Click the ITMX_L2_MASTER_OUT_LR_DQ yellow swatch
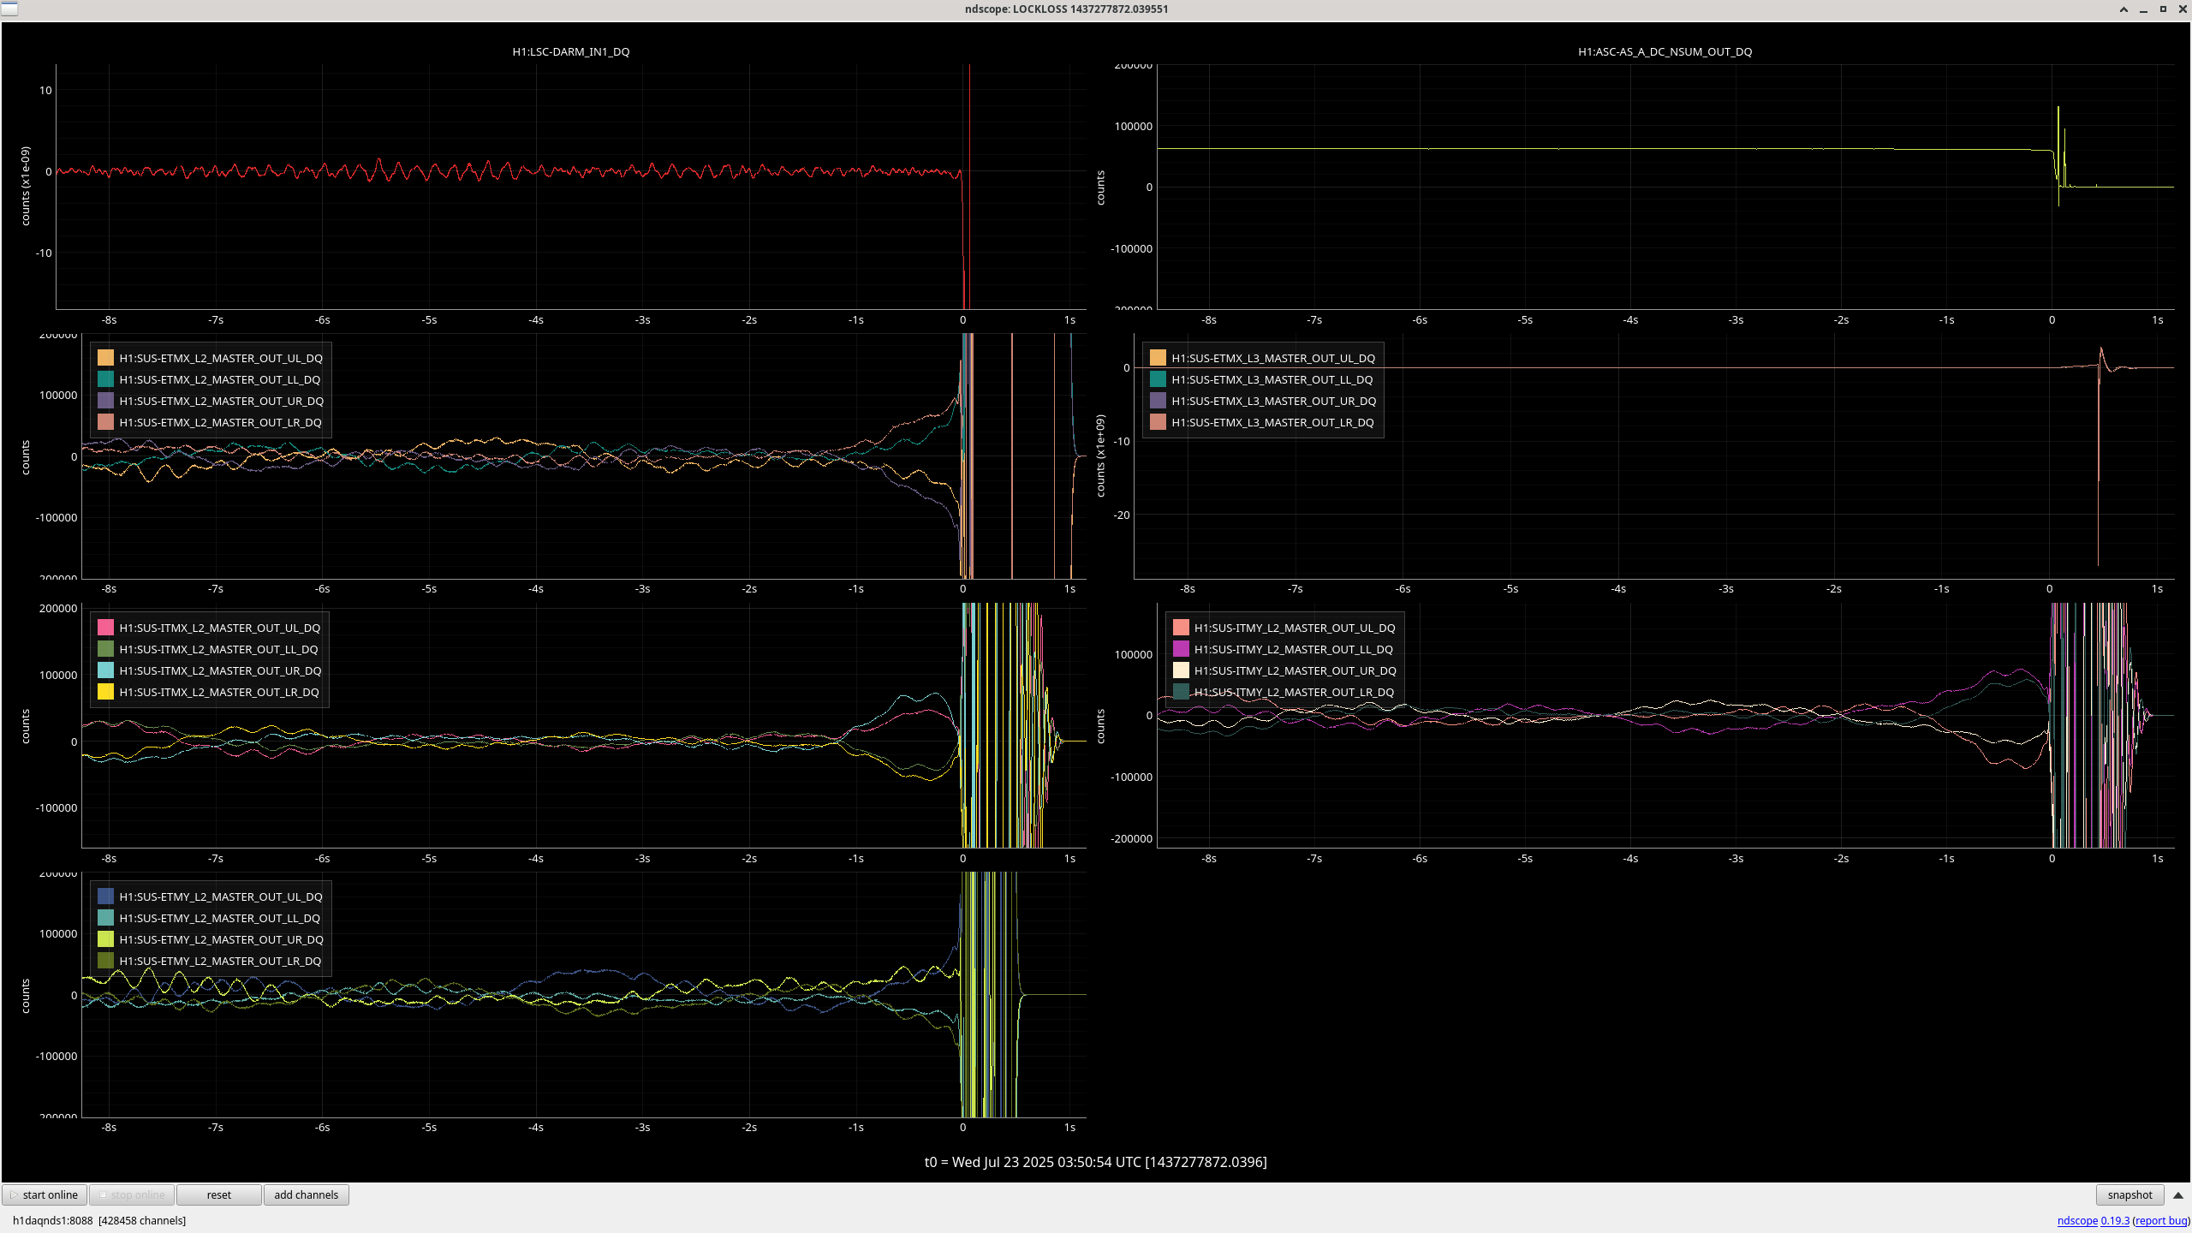Viewport: 2192px width, 1233px height. tap(105, 692)
